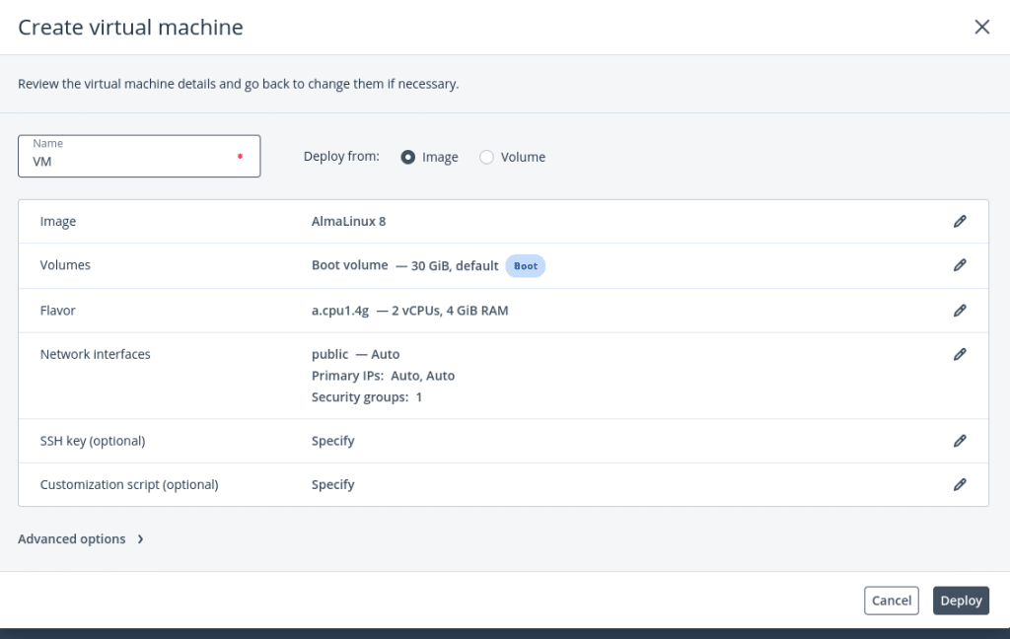1010x639 pixels.
Task: Expand Advanced options
Action: (x=81, y=539)
